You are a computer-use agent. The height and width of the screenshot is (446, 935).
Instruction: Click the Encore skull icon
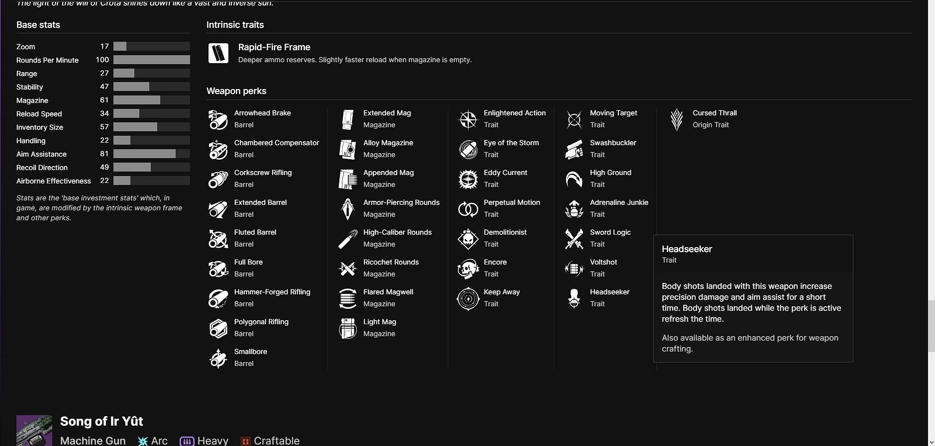pos(468,269)
